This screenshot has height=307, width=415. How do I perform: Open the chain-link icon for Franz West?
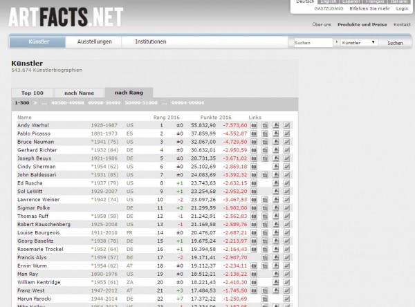coord(254,290)
